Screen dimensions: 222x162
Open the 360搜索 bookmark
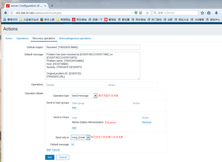tap(197, 20)
